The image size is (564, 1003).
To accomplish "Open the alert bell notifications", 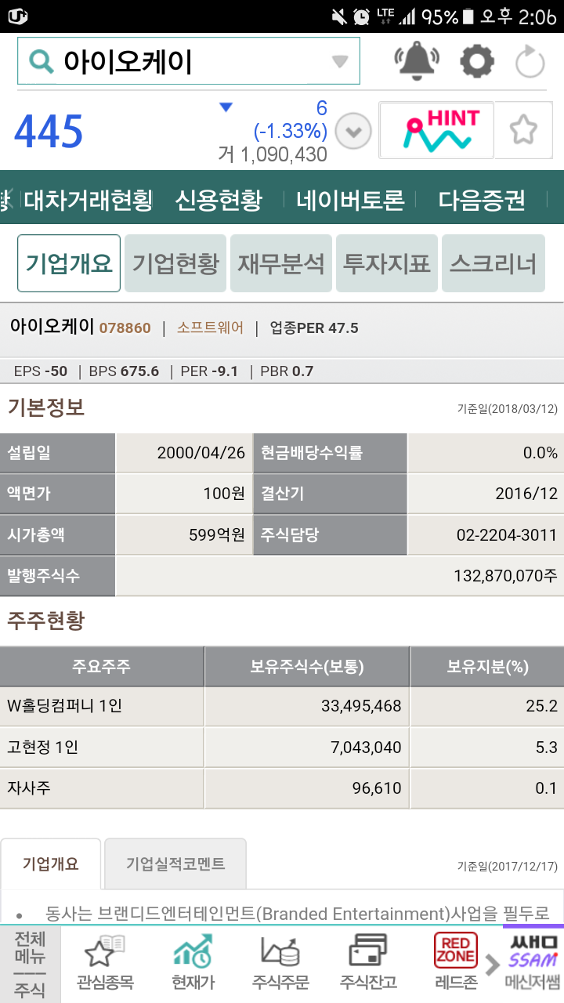I will point(418,61).
